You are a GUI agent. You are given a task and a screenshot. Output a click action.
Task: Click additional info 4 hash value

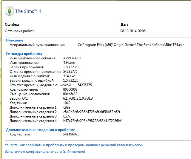(92, 121)
